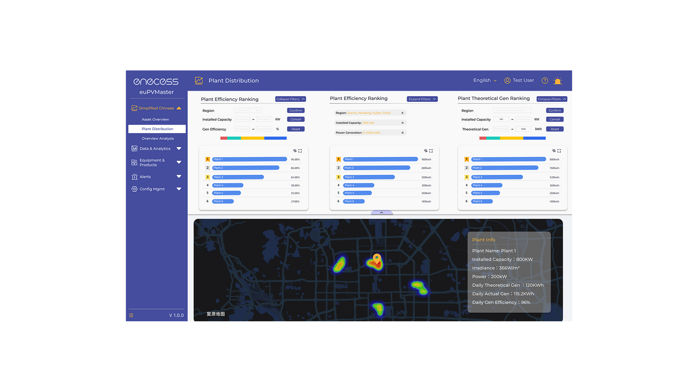Open the sun alert icon in header
Viewport: 698px width, 391px height.
pyautogui.click(x=557, y=81)
